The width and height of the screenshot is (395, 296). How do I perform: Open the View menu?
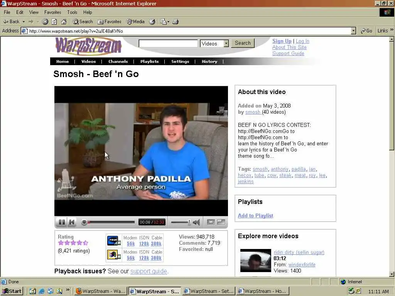(x=34, y=12)
